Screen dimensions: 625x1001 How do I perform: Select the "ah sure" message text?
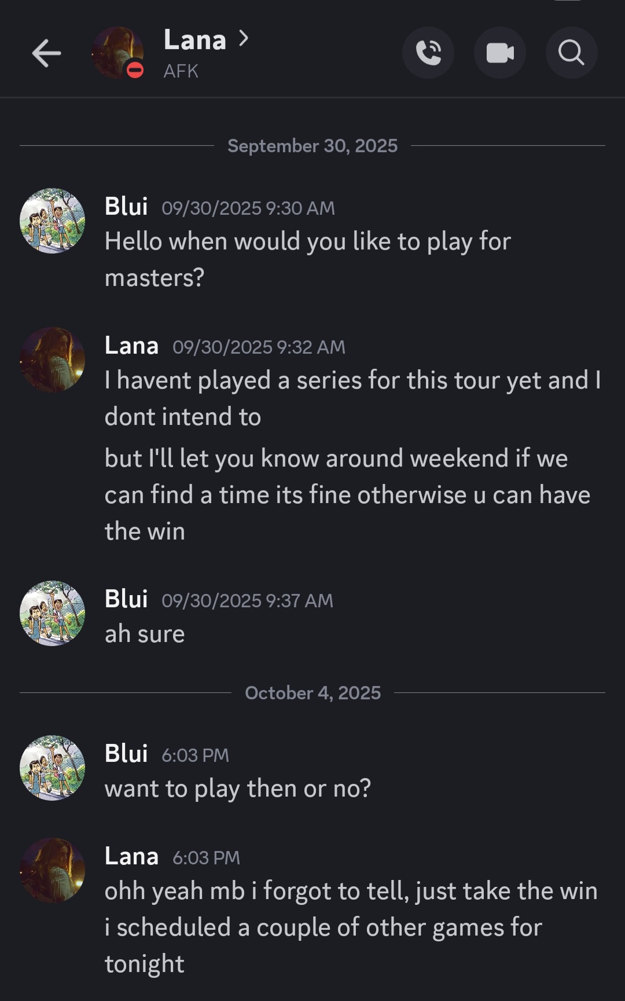tap(145, 634)
